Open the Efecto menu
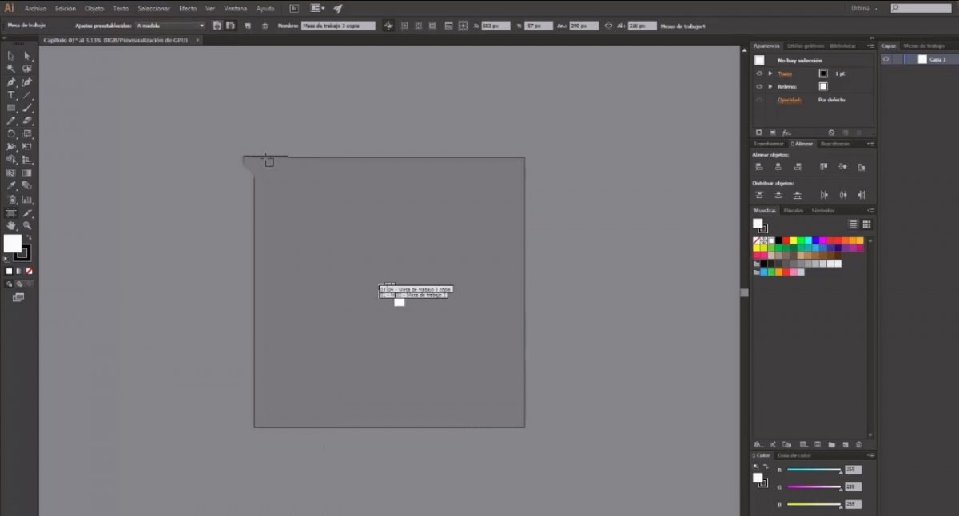Image resolution: width=959 pixels, height=516 pixels. click(x=188, y=8)
